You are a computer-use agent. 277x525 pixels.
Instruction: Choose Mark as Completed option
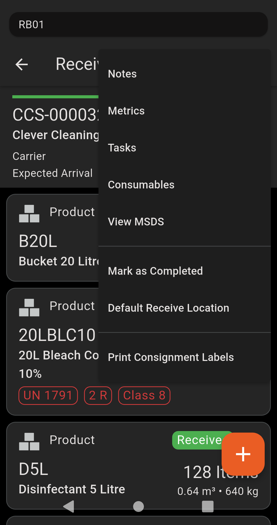click(155, 271)
